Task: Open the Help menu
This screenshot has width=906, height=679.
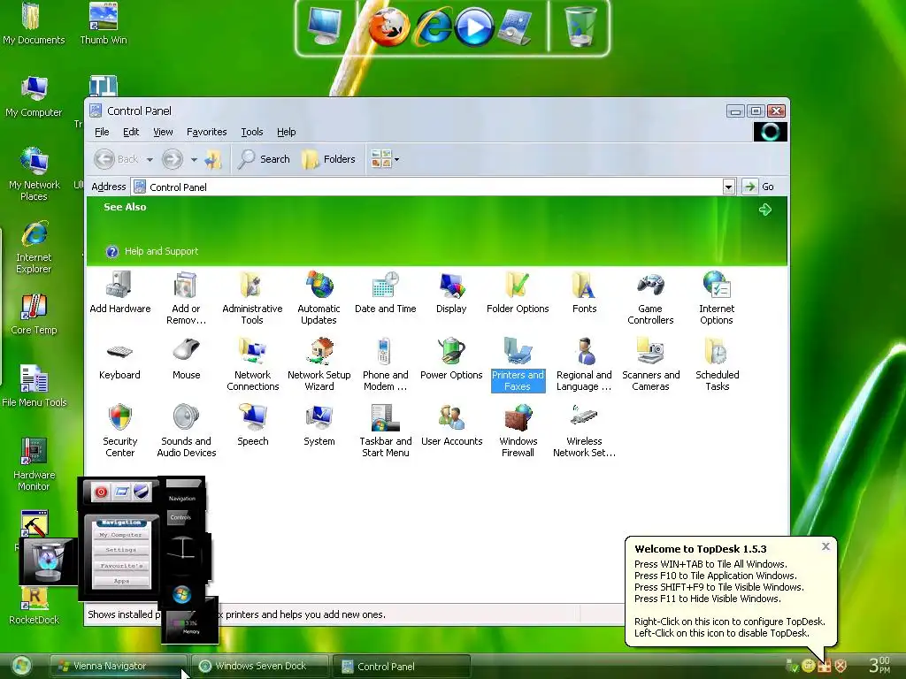Action: click(286, 133)
